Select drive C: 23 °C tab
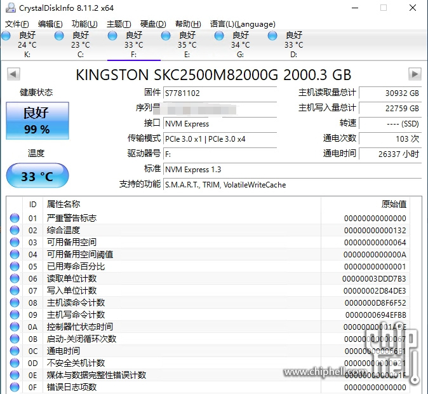Screen dimensions: 428x394 [x=81, y=44]
